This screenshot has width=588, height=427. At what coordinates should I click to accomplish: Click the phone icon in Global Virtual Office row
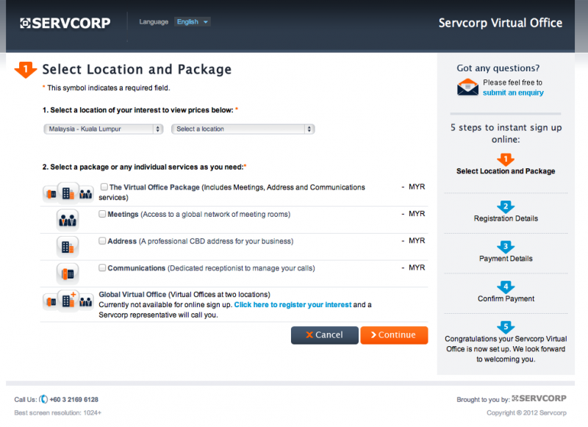(51, 301)
